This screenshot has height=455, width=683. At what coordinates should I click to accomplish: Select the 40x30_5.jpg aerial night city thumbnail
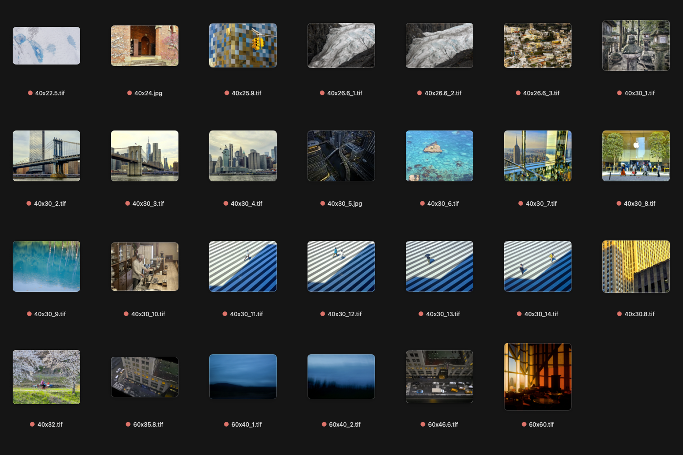coord(341,156)
